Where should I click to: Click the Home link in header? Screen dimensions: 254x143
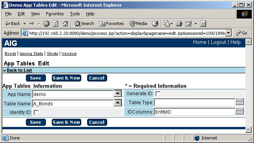(199, 42)
